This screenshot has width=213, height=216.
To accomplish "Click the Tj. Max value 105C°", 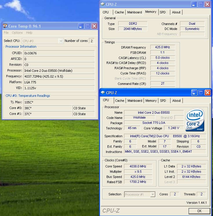I will pyautogui.click(x=59, y=102).
